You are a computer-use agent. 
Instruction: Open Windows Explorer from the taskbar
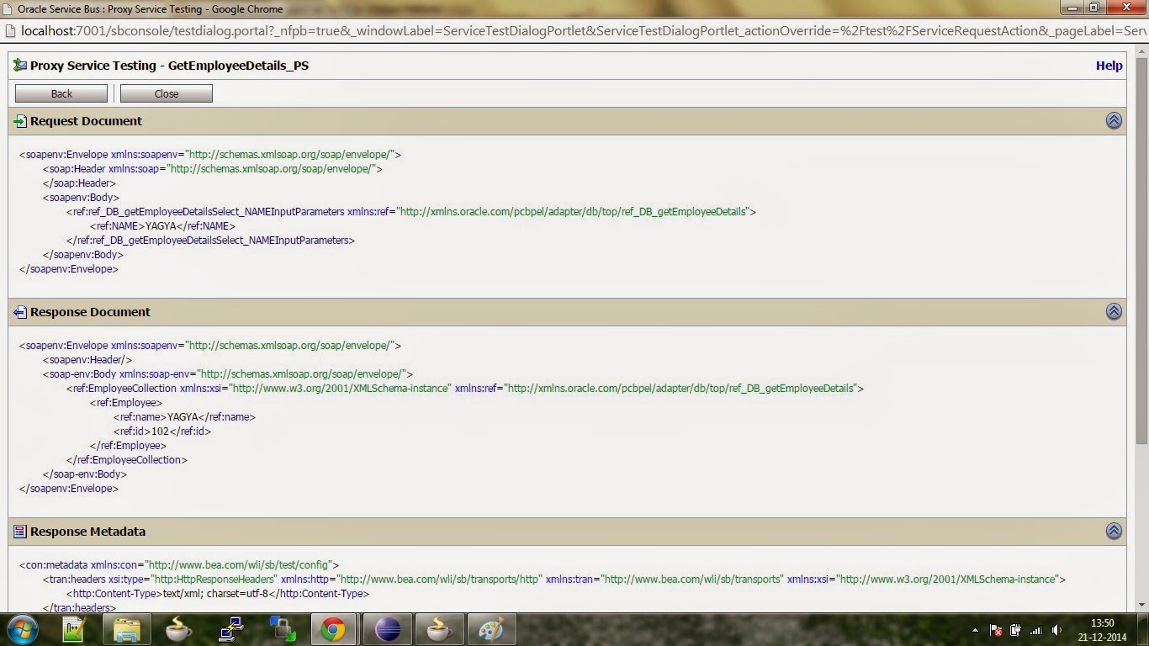[127, 629]
